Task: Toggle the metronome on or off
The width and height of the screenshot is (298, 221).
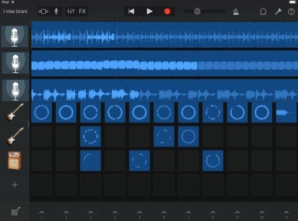Action: point(236,12)
